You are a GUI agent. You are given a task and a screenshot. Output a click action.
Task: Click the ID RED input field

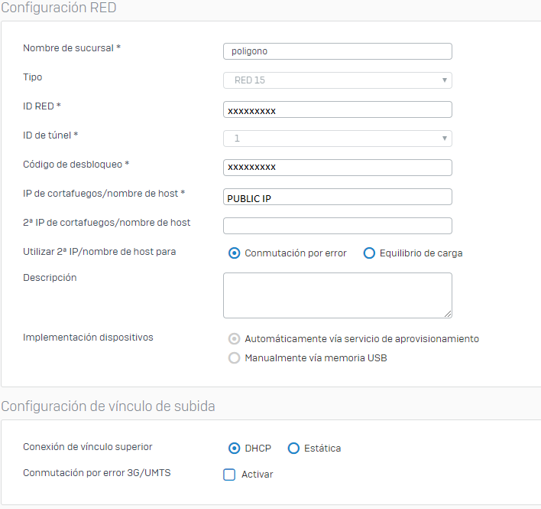coord(338,109)
